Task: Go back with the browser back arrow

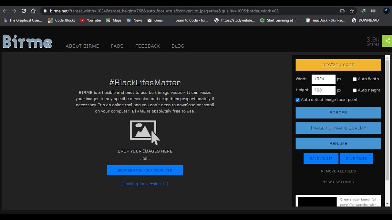Action: pyautogui.click(x=5, y=11)
